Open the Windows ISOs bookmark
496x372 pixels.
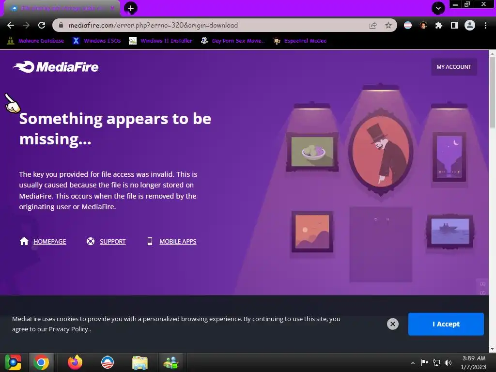click(97, 41)
